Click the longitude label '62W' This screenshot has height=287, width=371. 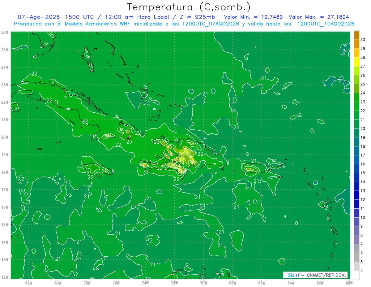[320, 283]
